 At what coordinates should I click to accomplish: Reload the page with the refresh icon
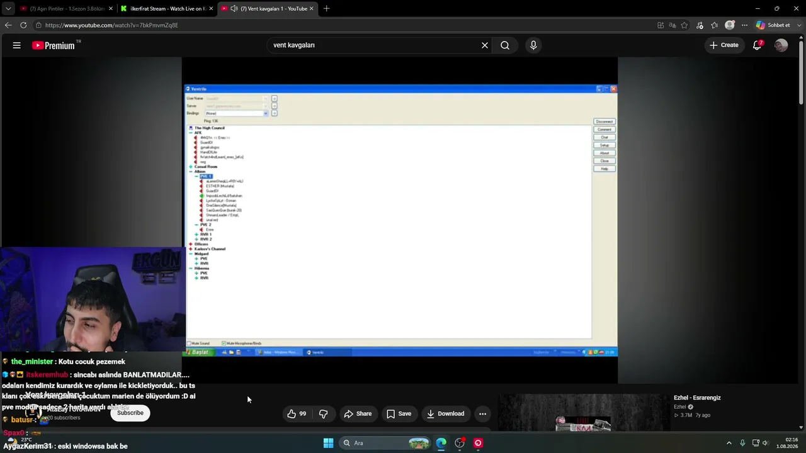23,25
